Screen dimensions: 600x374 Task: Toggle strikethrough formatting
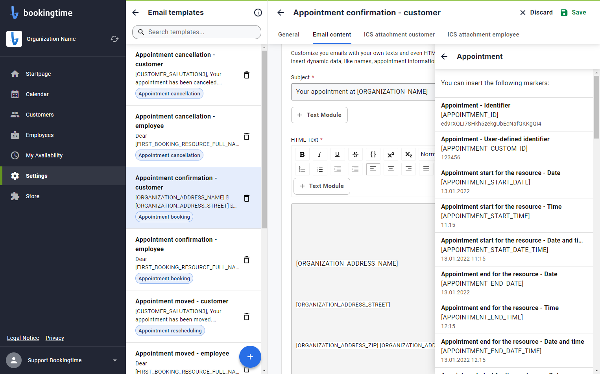[x=355, y=154]
